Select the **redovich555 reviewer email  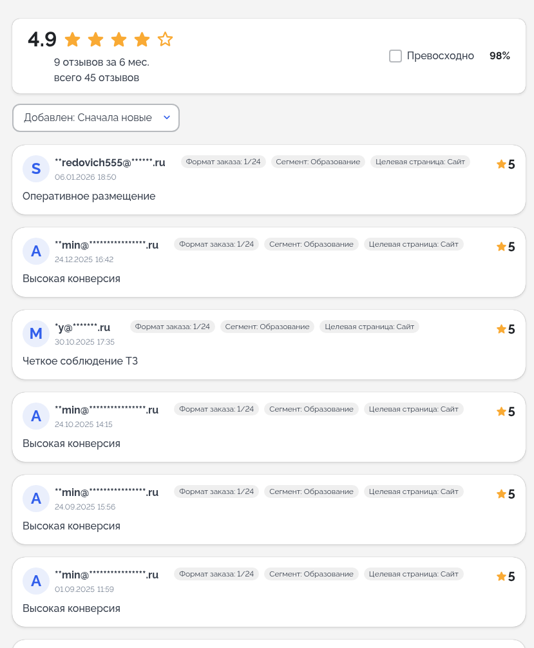pos(110,162)
